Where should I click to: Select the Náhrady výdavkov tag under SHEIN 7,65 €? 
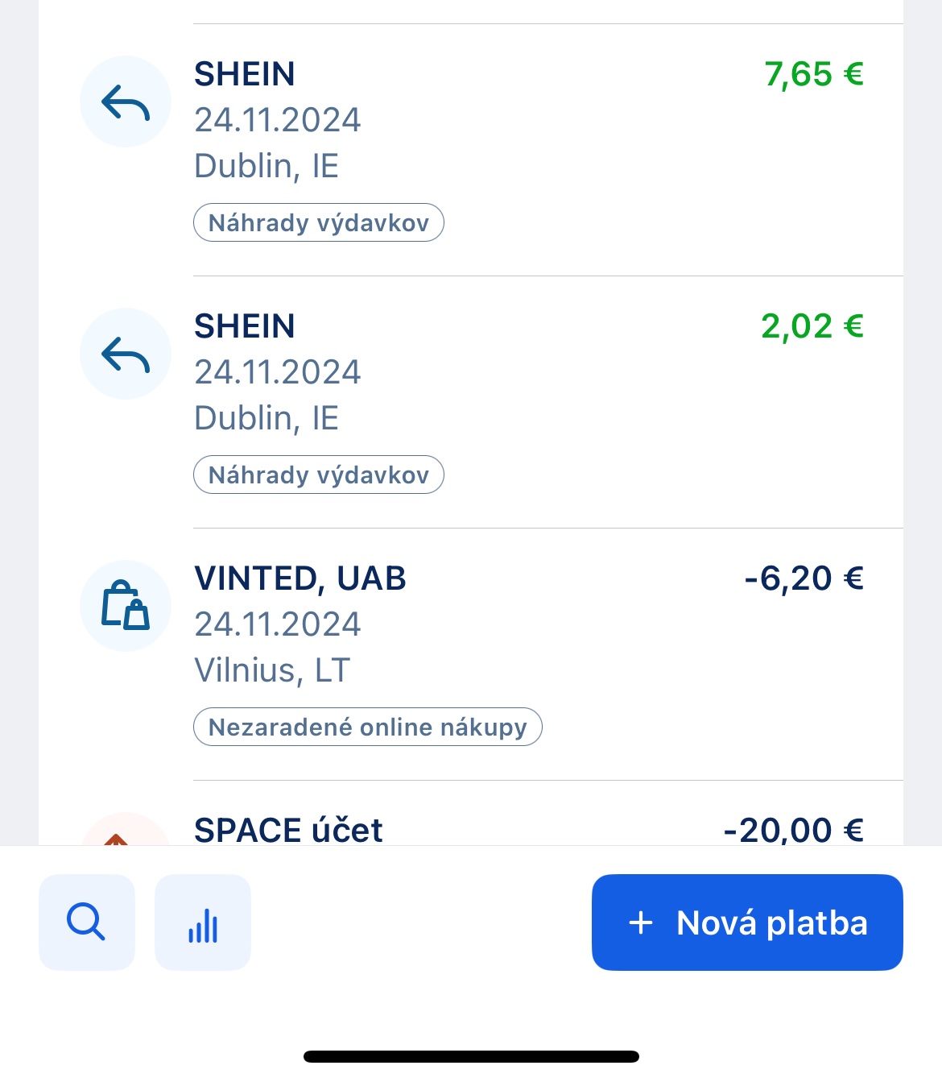[x=319, y=223]
